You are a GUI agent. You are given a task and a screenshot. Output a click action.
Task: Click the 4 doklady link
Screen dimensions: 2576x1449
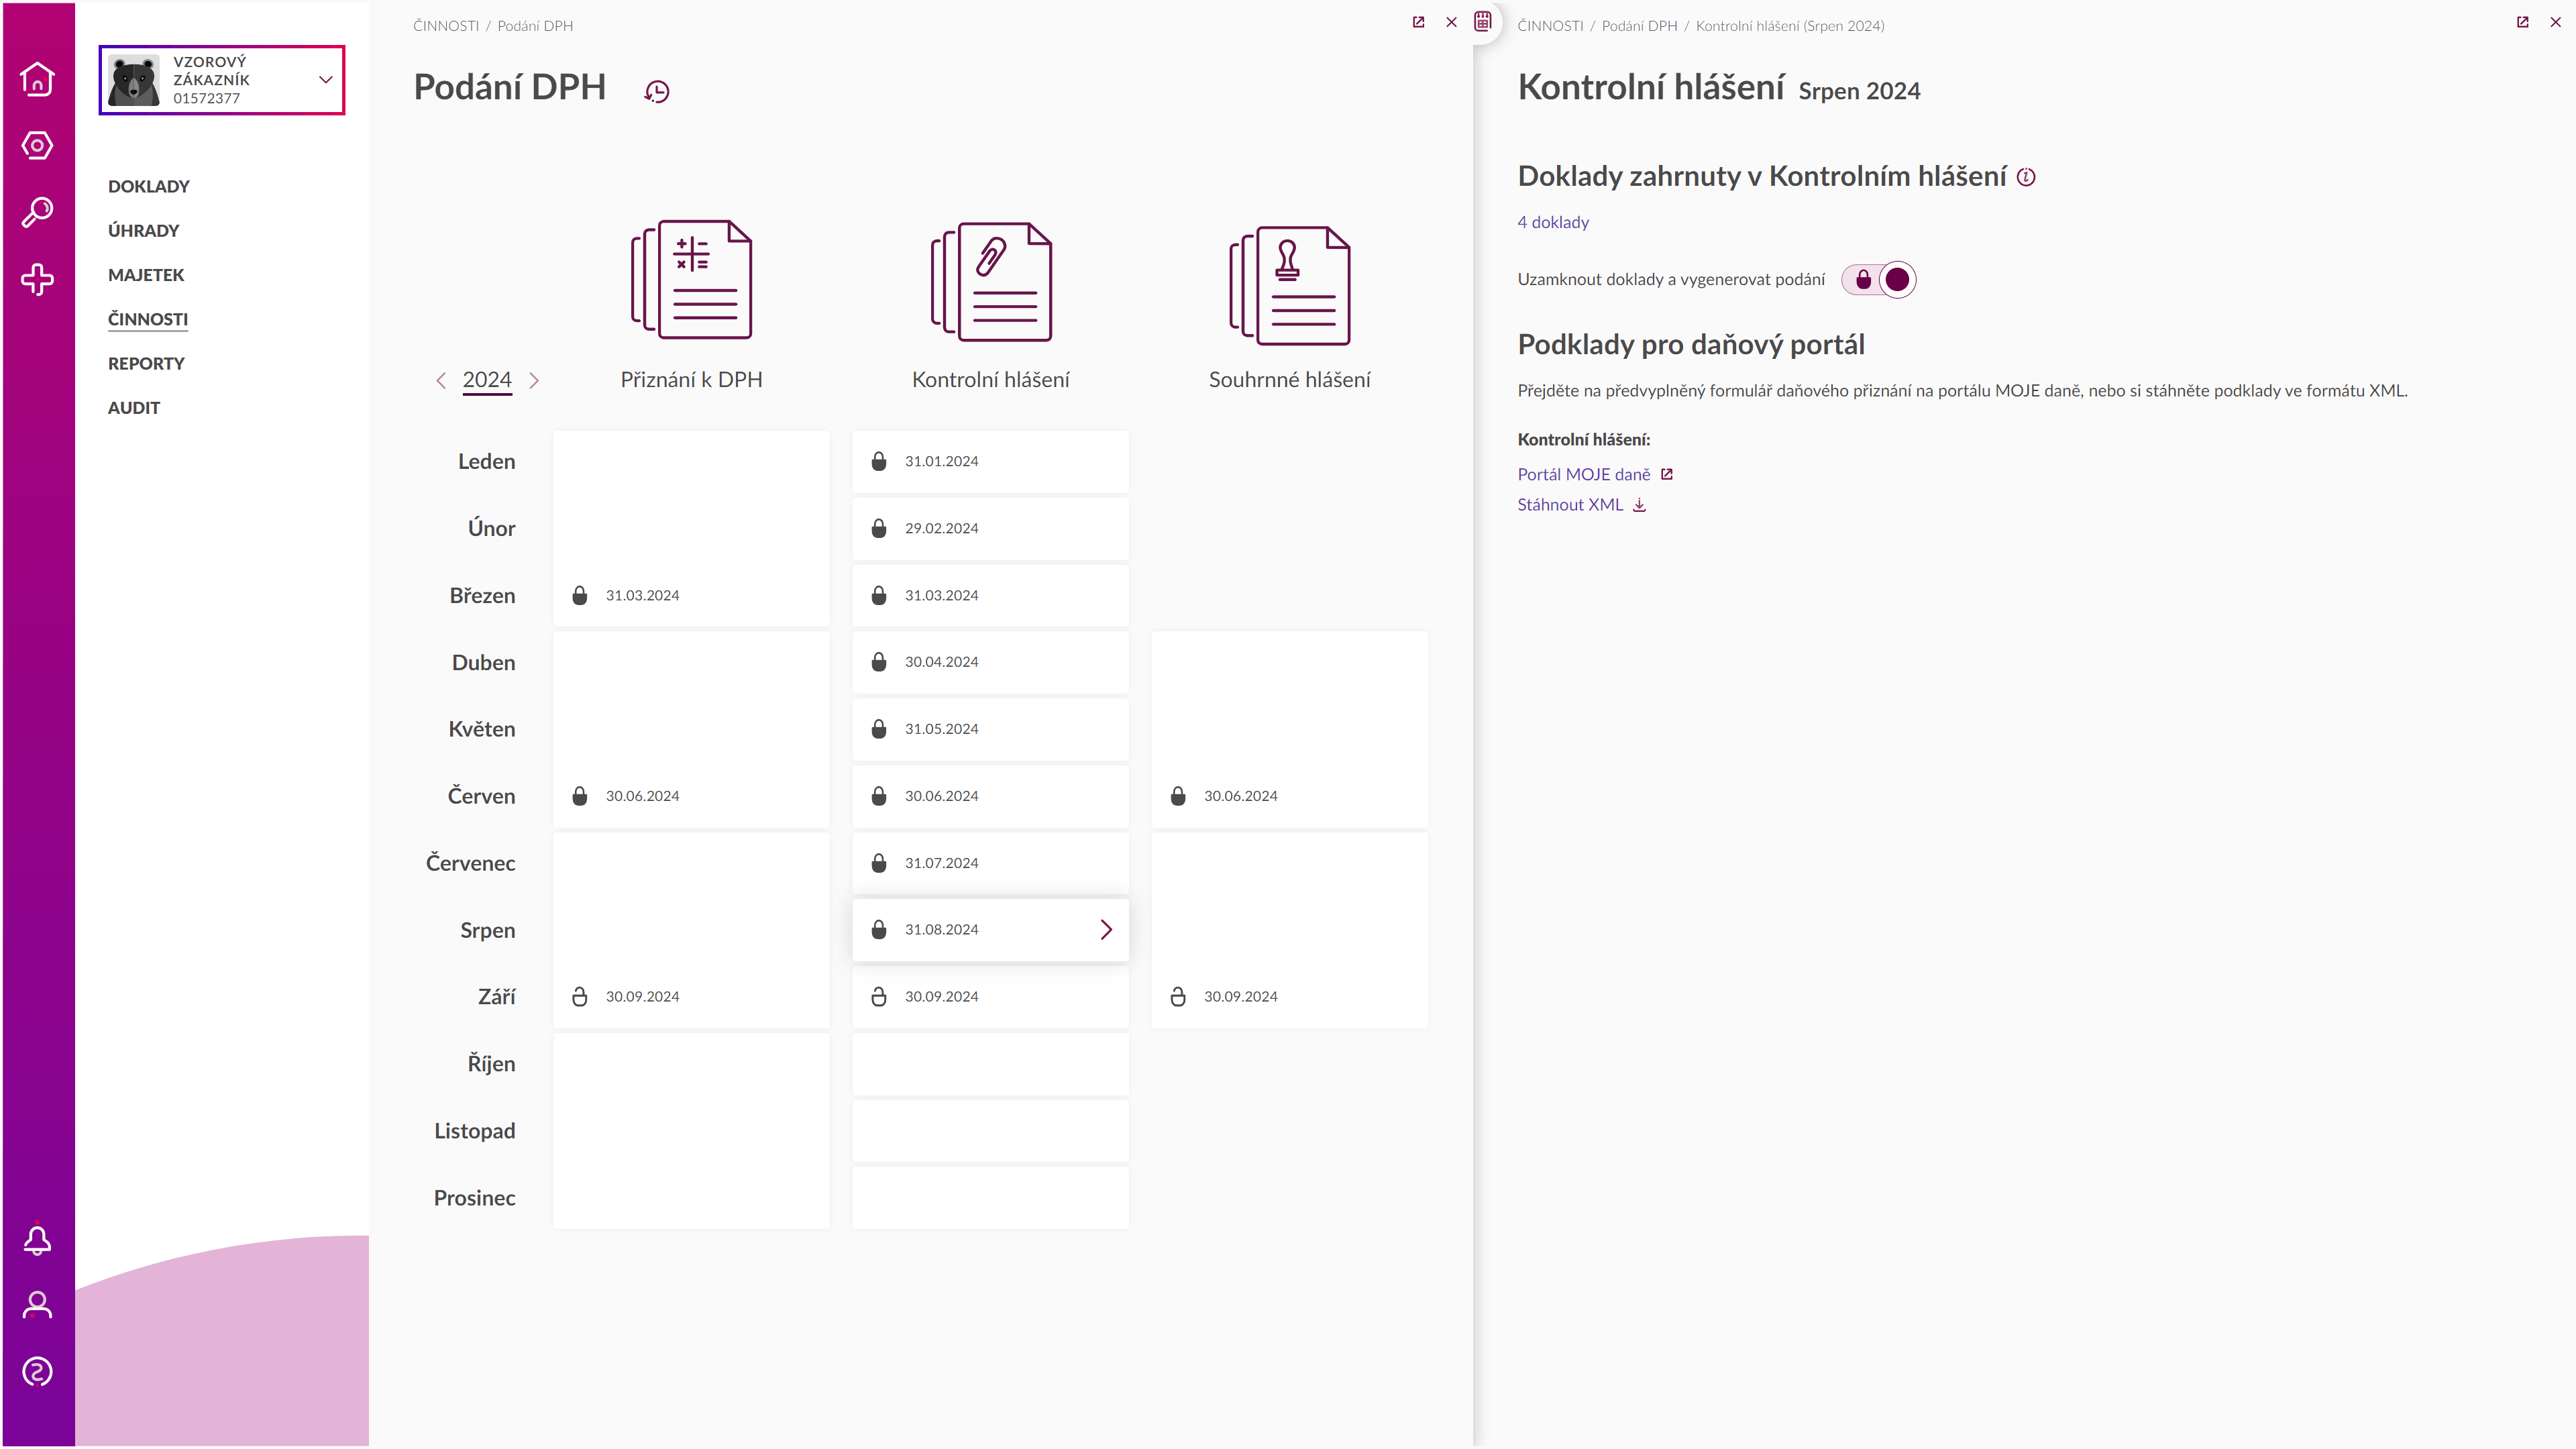(x=1553, y=222)
